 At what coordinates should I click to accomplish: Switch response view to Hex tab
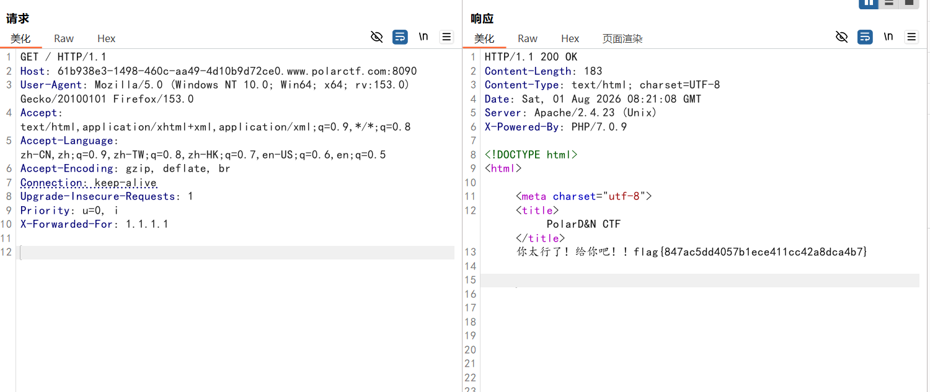pos(570,38)
